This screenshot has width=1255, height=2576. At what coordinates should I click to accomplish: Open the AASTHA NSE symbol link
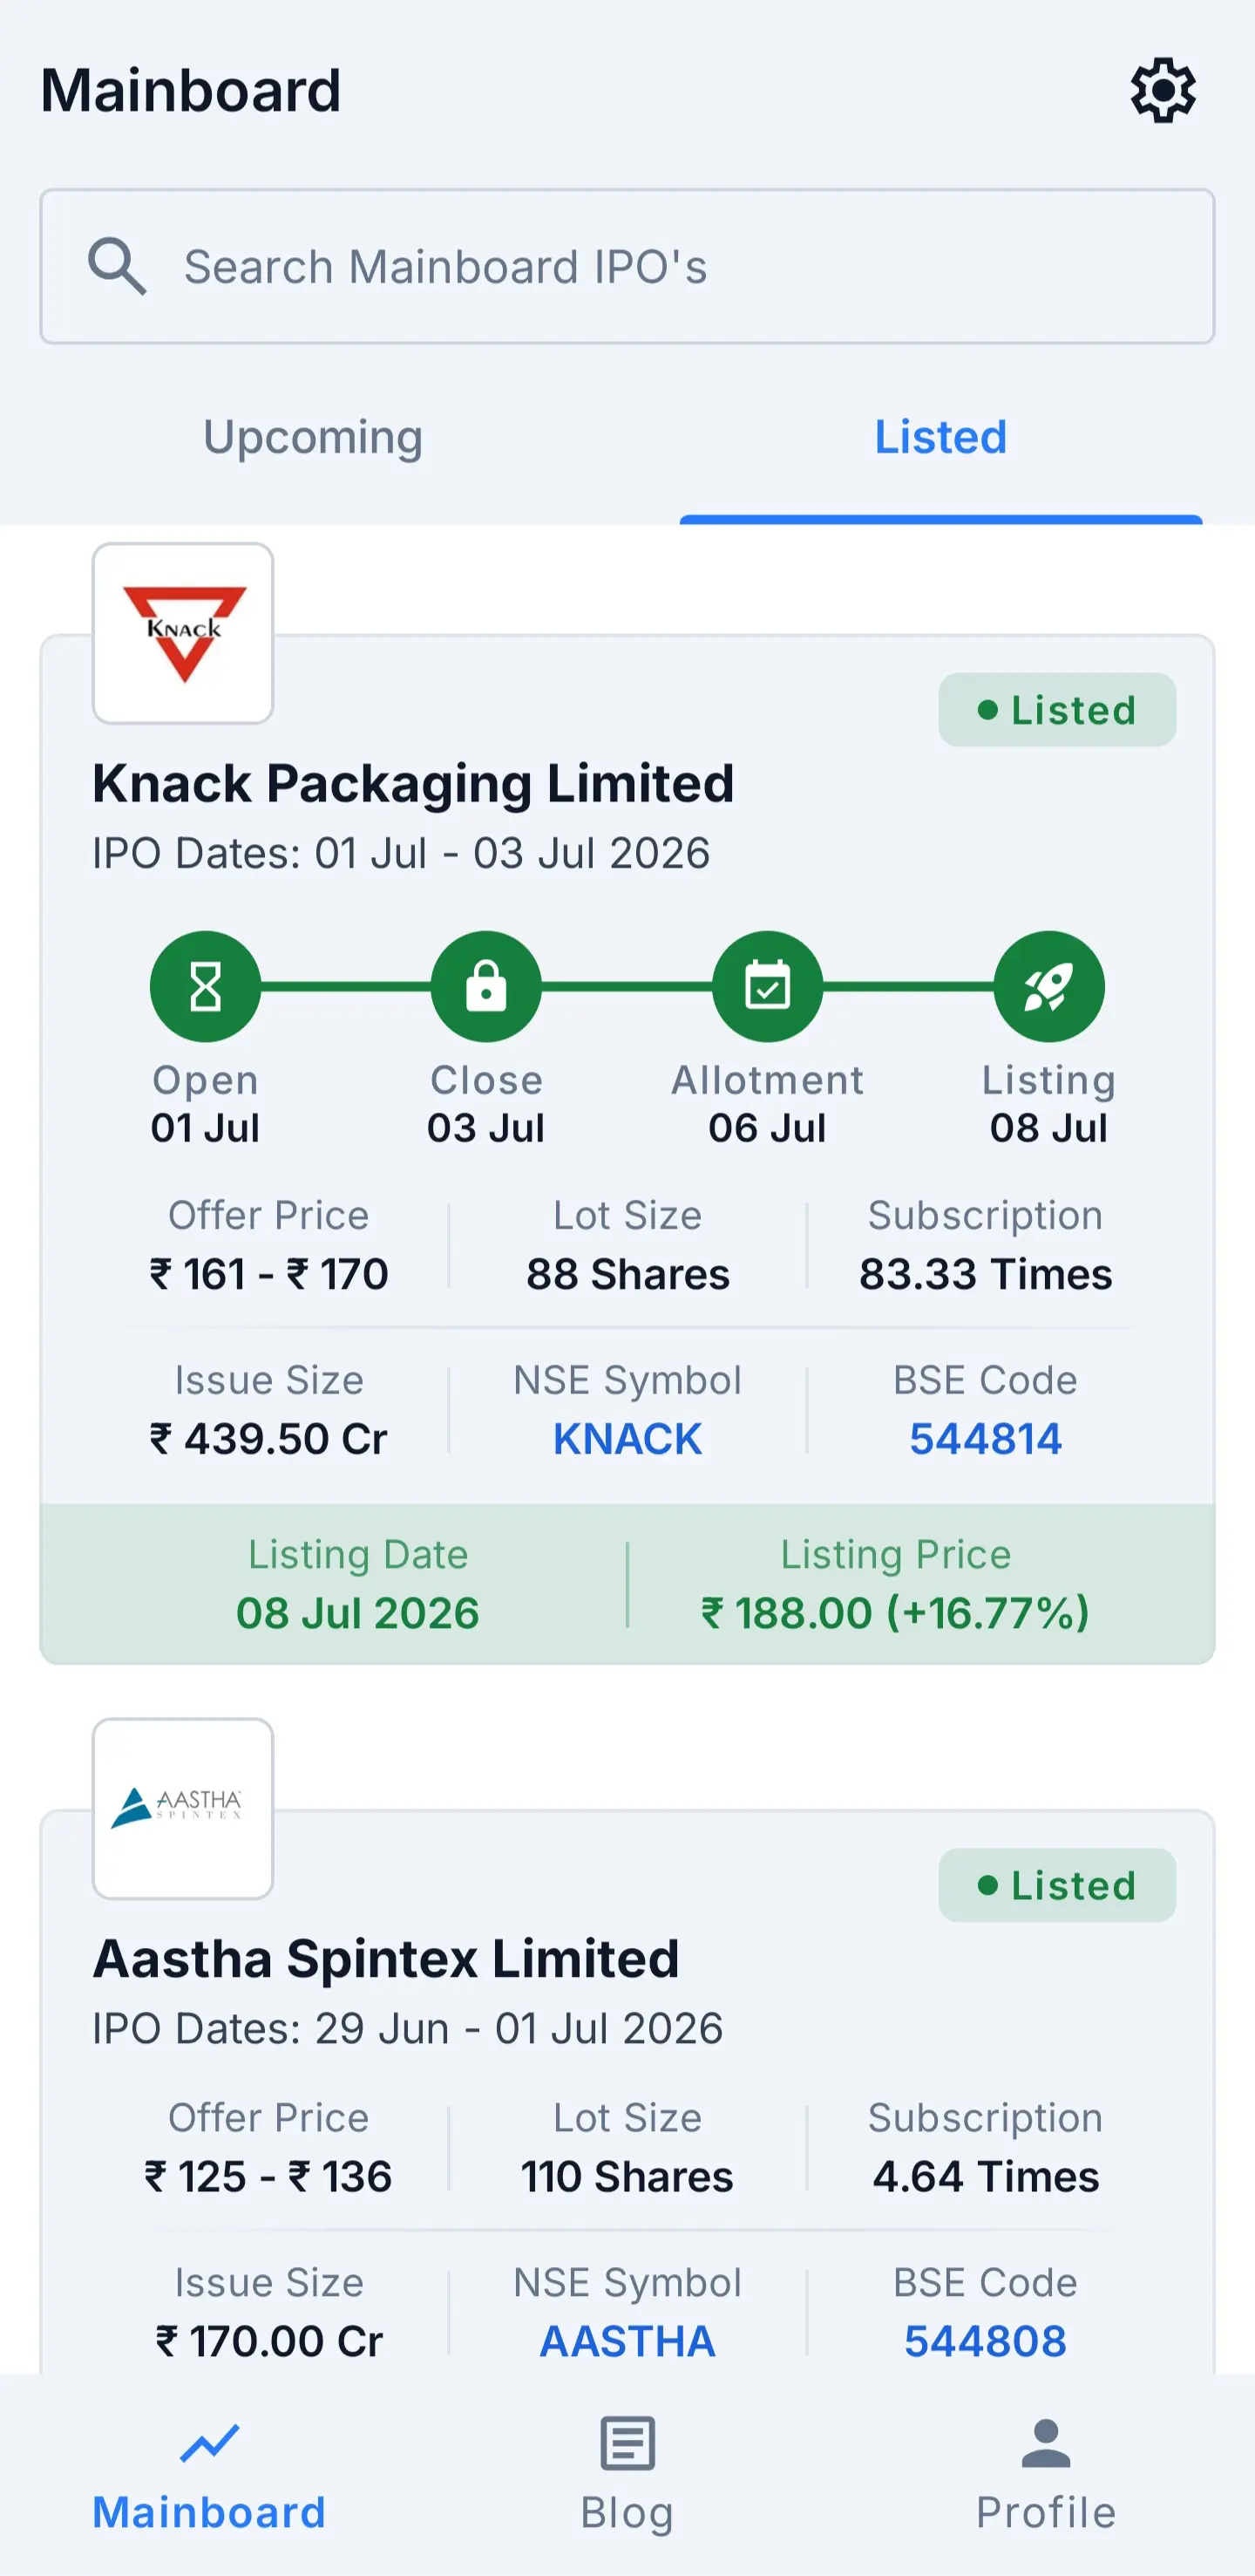[x=627, y=2341]
